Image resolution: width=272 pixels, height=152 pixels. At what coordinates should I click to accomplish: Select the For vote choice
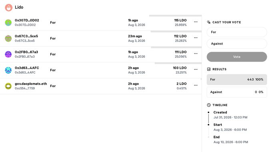[237, 32]
